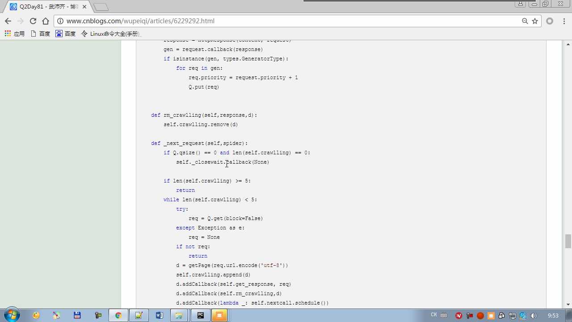Switch to the orange app in taskbar

[219, 315]
